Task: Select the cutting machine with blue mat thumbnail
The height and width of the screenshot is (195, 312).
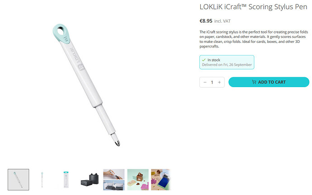Action: (x=161, y=180)
